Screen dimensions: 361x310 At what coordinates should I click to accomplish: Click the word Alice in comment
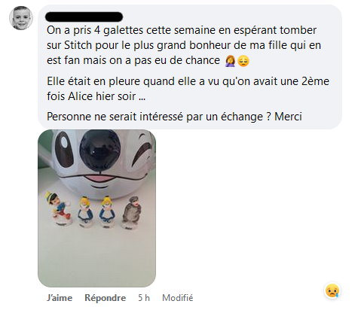[77, 96]
